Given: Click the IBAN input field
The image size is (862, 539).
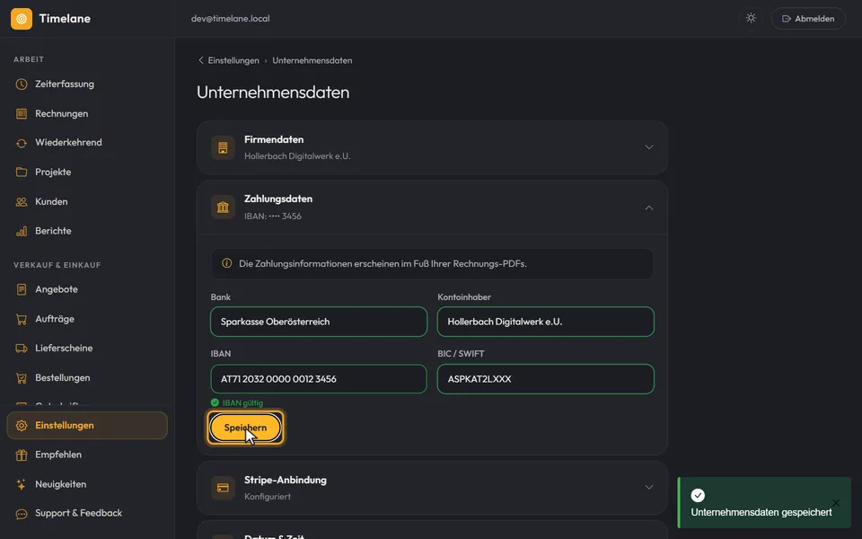Looking at the screenshot, I should pyautogui.click(x=319, y=379).
